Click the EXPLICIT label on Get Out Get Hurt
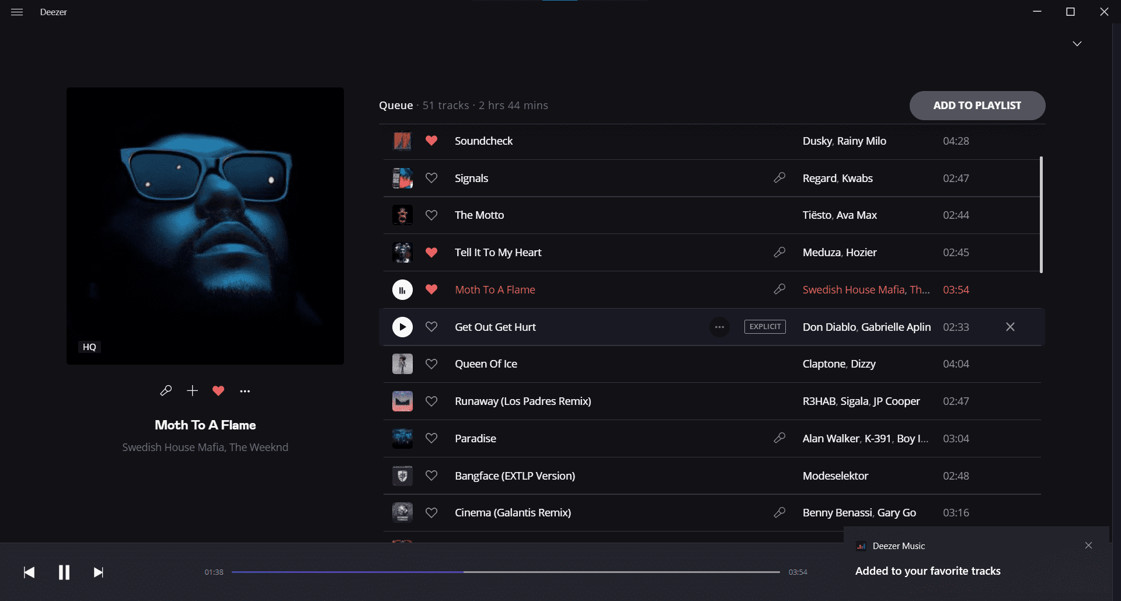 click(x=765, y=327)
